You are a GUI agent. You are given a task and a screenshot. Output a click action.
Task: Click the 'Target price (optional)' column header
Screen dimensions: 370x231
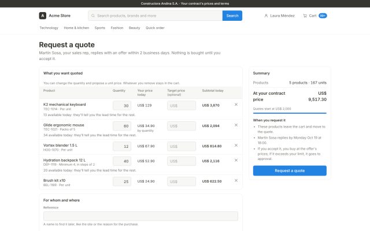(176, 92)
